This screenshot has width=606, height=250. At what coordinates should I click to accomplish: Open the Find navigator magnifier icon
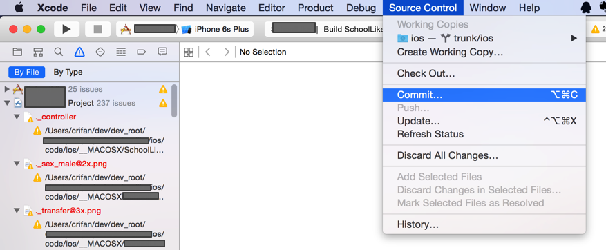[x=58, y=52]
